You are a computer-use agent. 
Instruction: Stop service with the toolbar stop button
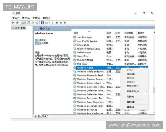[57, 23]
